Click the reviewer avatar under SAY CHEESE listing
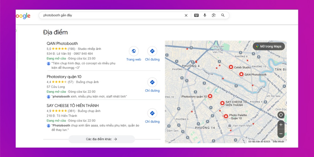Viewport: 314px width, 157px height. coord(48,126)
